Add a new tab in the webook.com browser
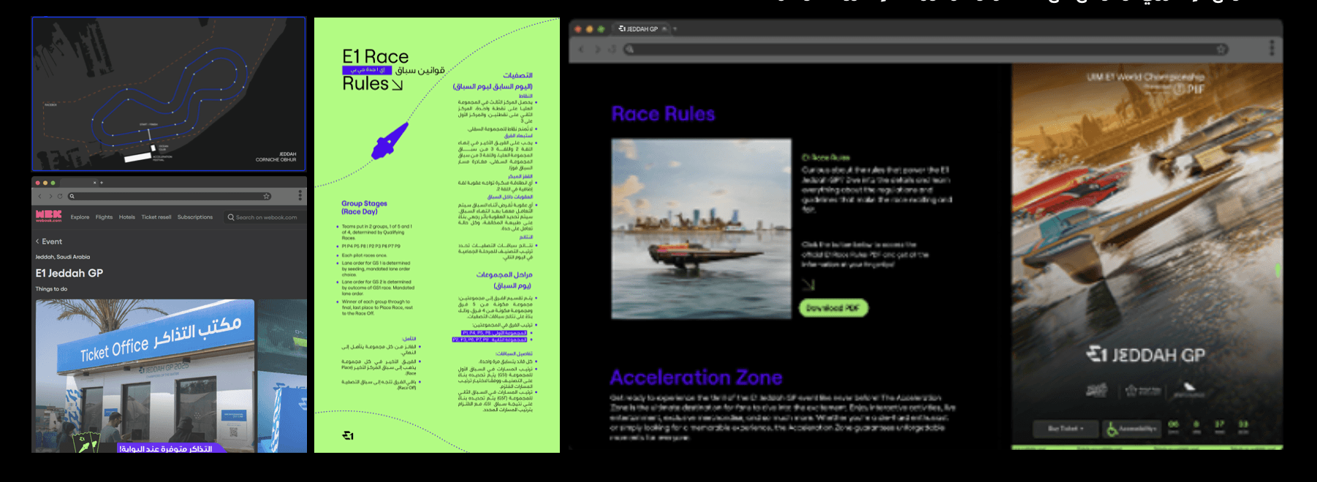Viewport: 1317px width, 482px height. click(x=102, y=183)
